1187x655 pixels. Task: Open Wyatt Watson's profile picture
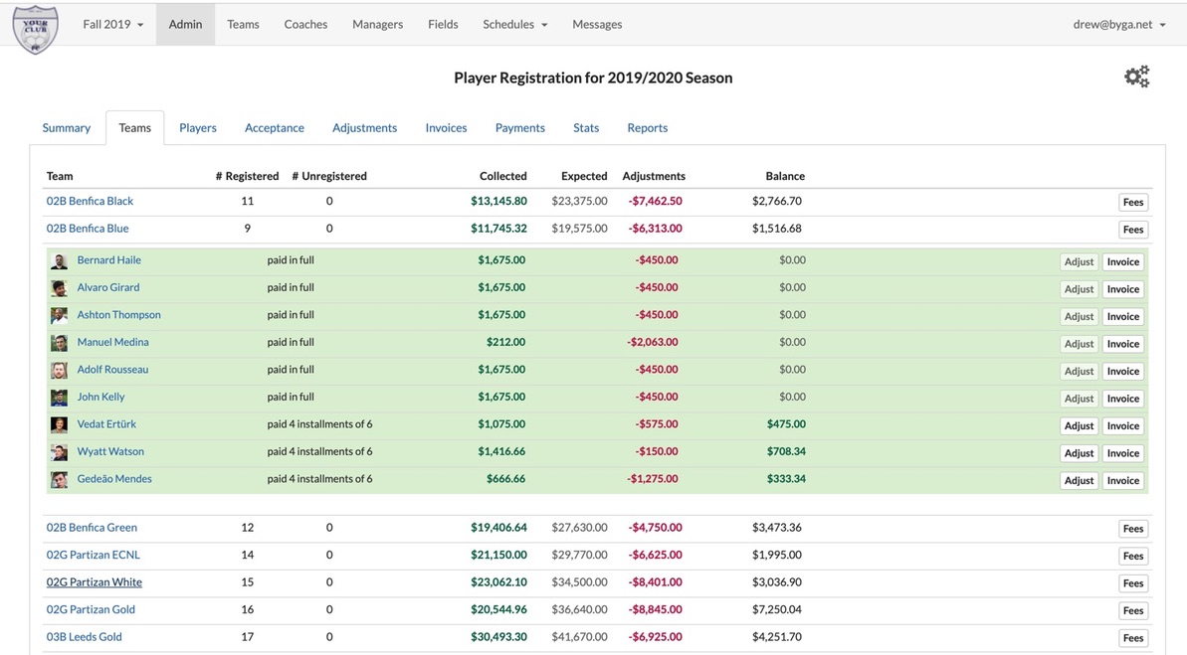(60, 451)
